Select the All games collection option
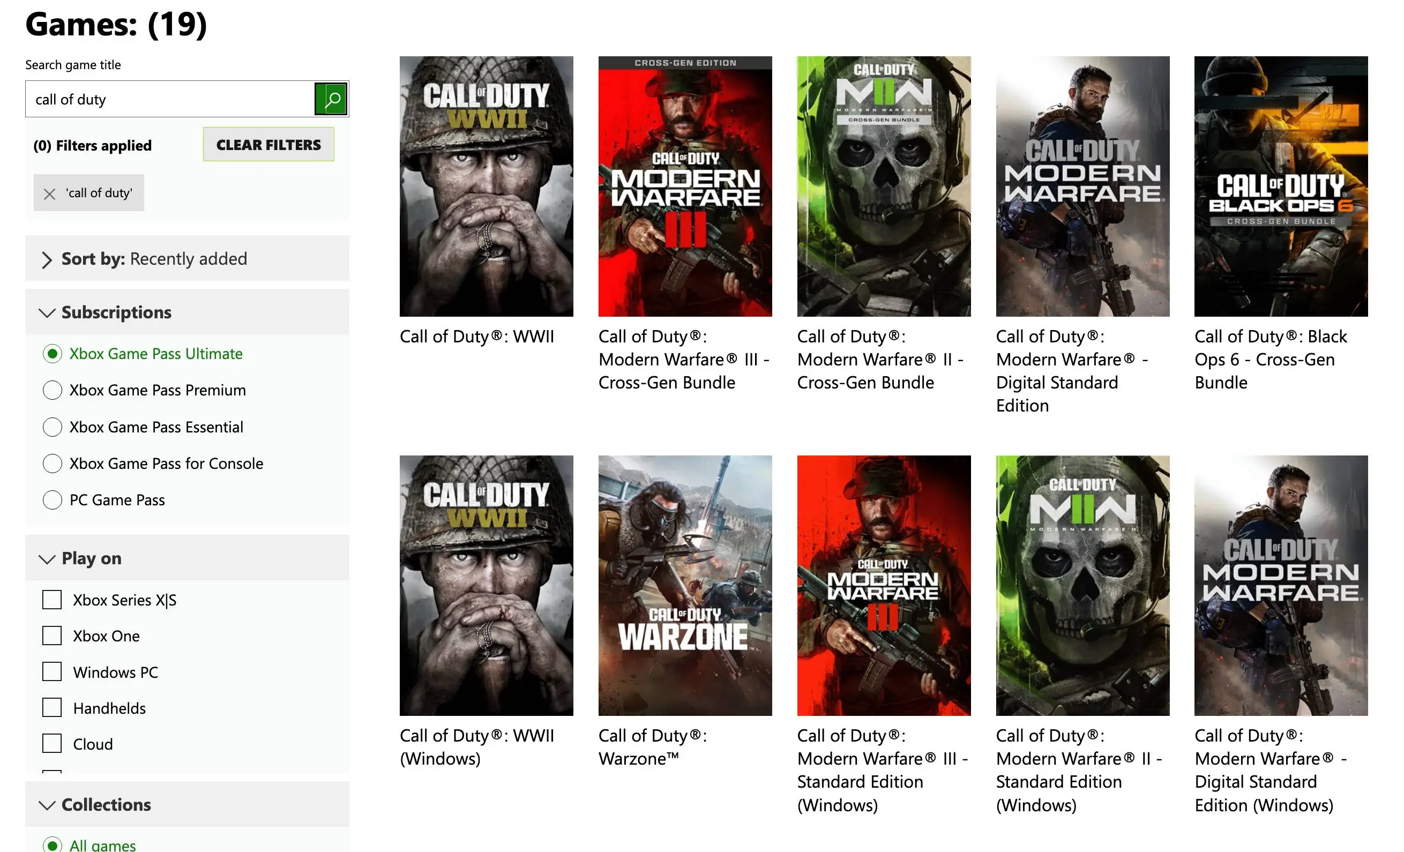 pos(52,844)
